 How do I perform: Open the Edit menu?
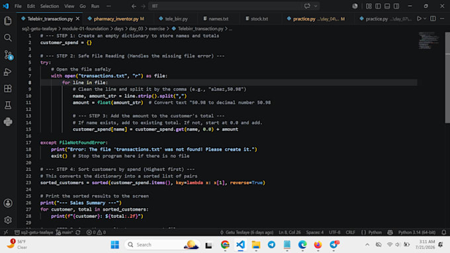(x=30, y=6)
